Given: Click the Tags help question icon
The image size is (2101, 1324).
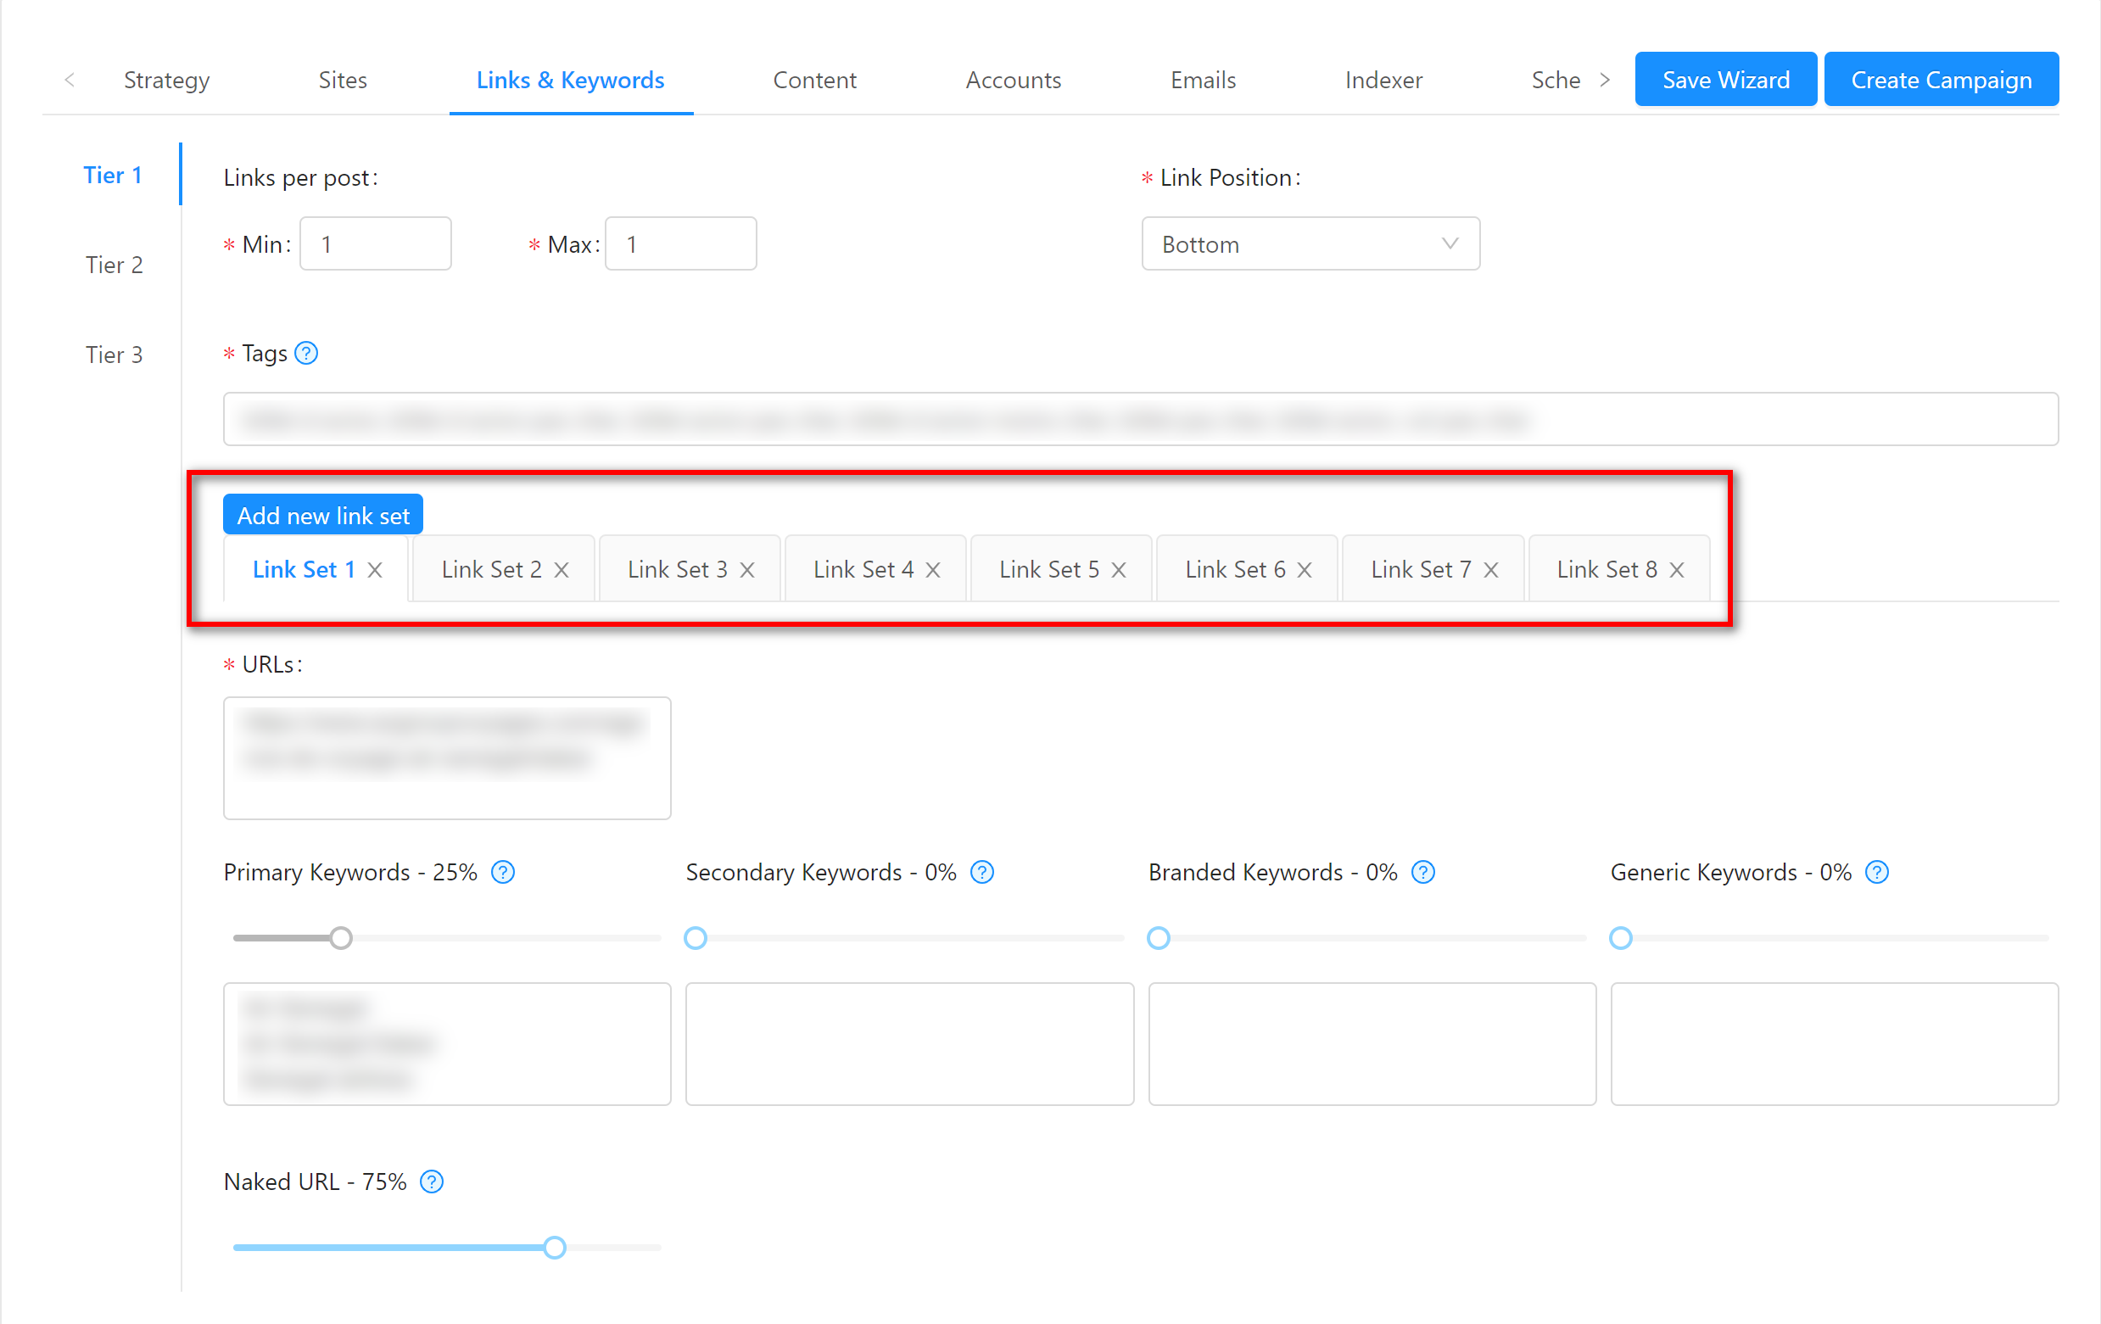Looking at the screenshot, I should coord(306,353).
